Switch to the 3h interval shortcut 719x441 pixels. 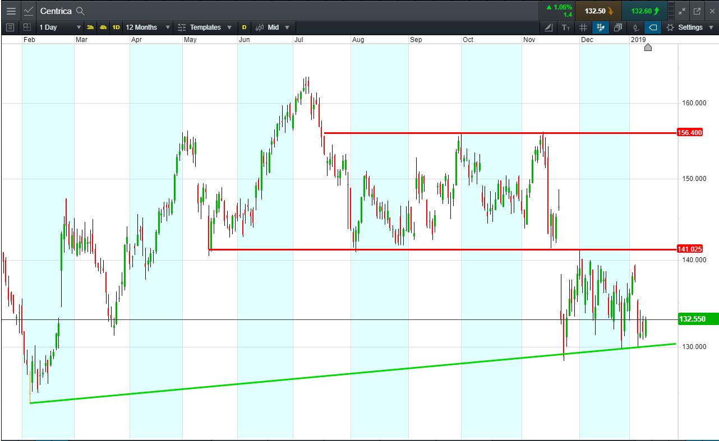pos(90,27)
